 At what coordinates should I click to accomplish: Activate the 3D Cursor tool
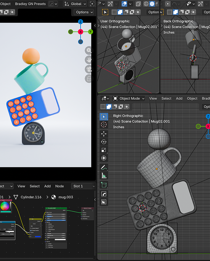[104, 125]
